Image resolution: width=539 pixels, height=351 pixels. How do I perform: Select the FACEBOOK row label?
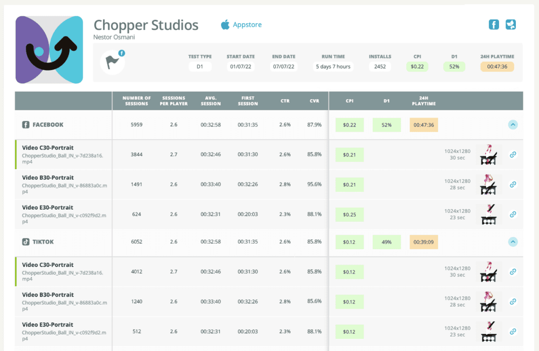(48, 124)
